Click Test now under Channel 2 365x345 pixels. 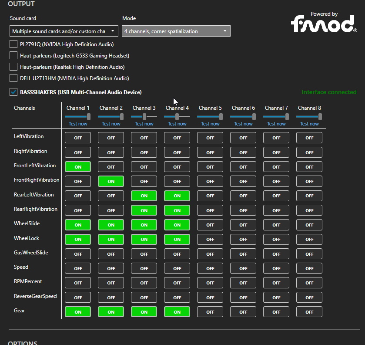111,124
